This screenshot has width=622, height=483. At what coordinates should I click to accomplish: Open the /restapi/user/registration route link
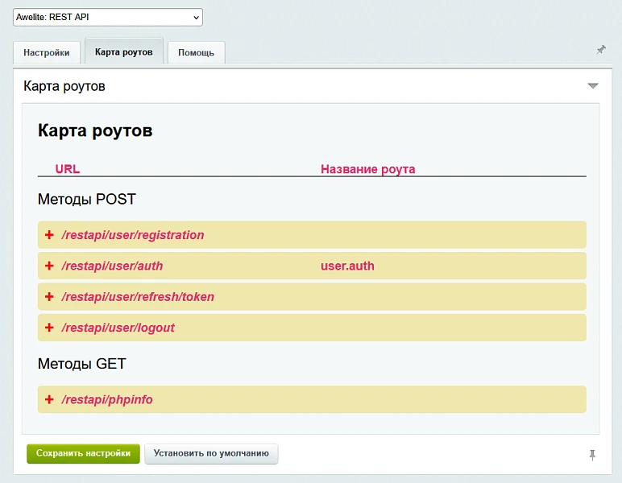coord(132,235)
